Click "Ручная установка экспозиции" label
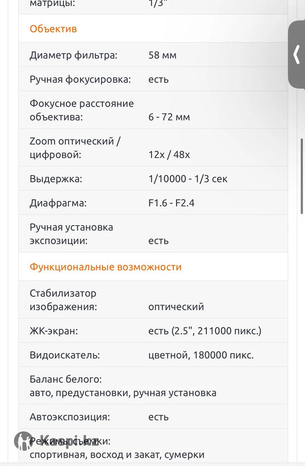The image size is (305, 466). [71, 234]
